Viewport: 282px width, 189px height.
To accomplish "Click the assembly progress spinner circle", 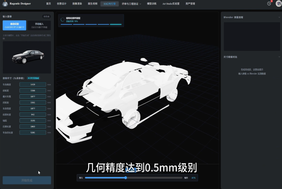I will [63, 20].
